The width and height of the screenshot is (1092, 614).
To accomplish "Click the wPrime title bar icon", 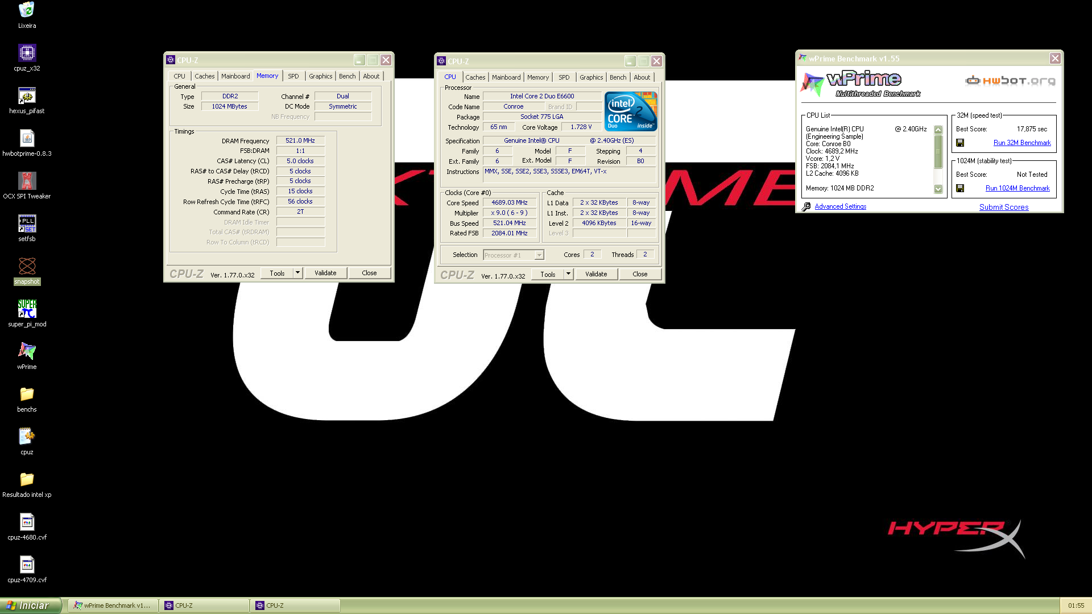I will point(803,58).
